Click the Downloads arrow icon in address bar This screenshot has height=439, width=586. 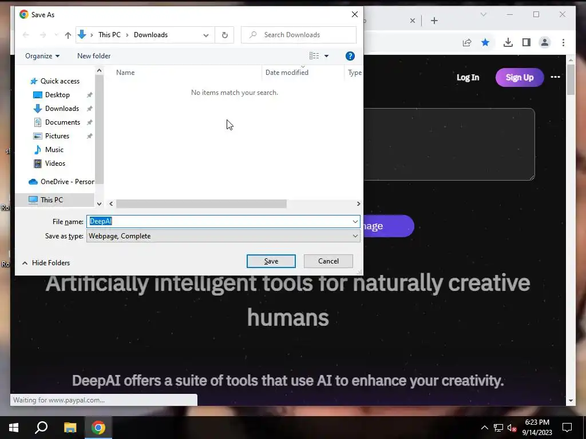pos(82,35)
